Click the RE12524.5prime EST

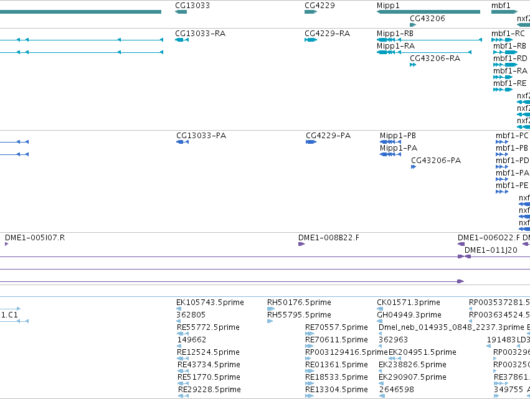[x=208, y=352]
